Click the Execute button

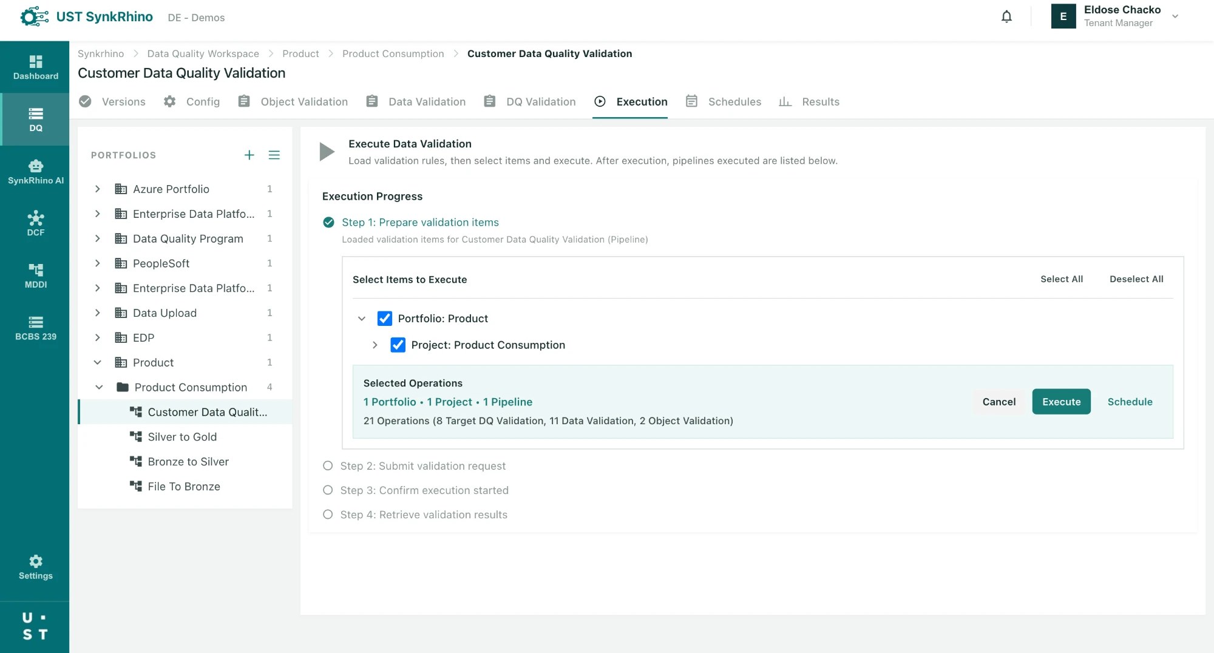click(x=1061, y=402)
